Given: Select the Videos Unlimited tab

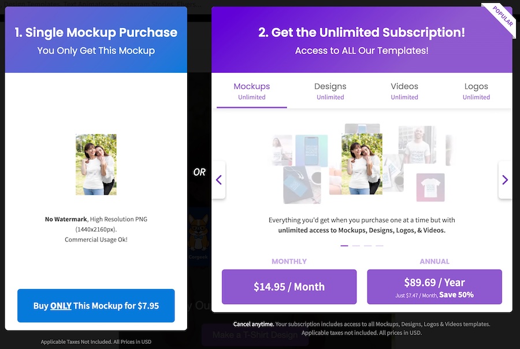Looking at the screenshot, I should (x=404, y=91).
